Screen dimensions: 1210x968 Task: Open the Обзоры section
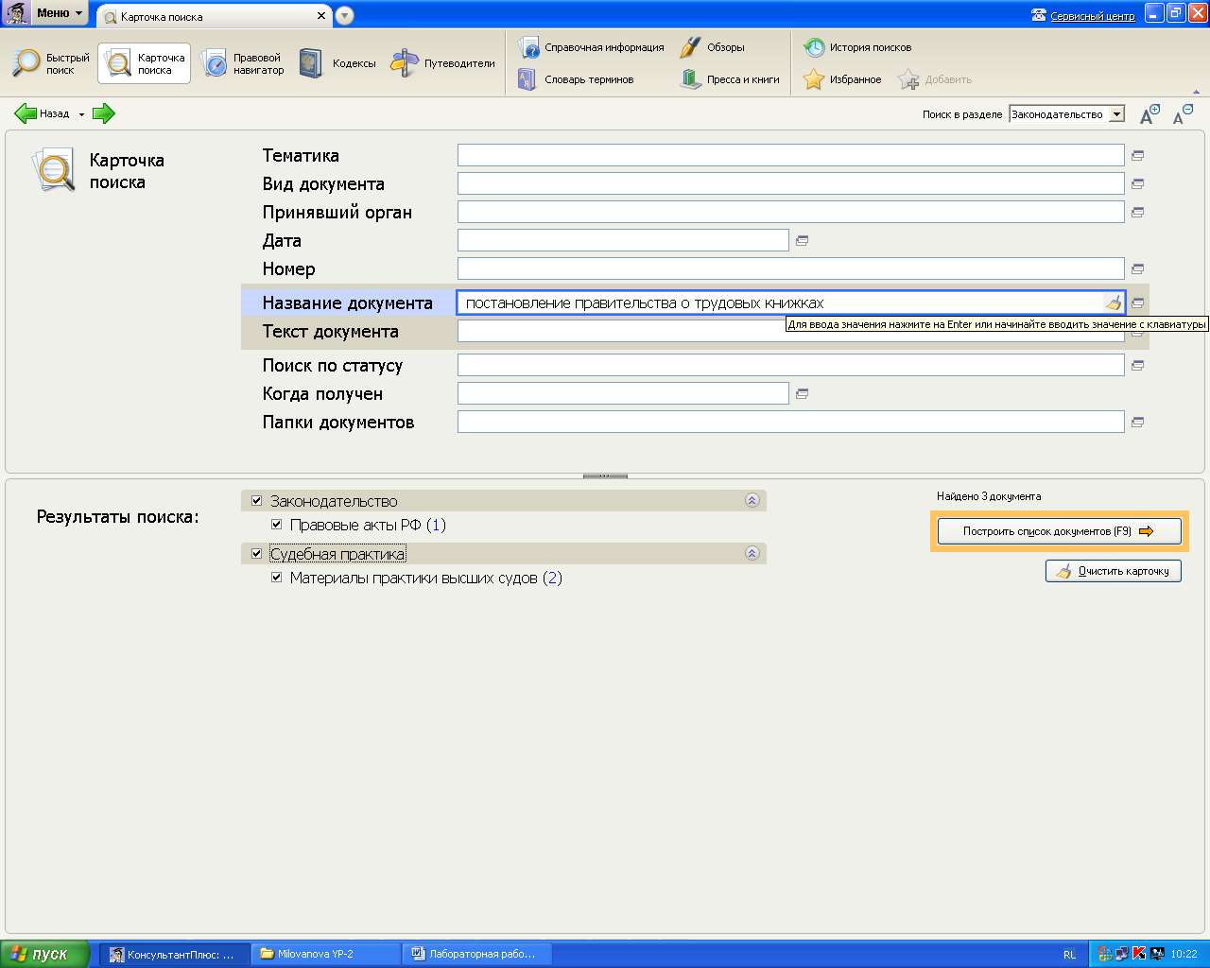pos(713,47)
